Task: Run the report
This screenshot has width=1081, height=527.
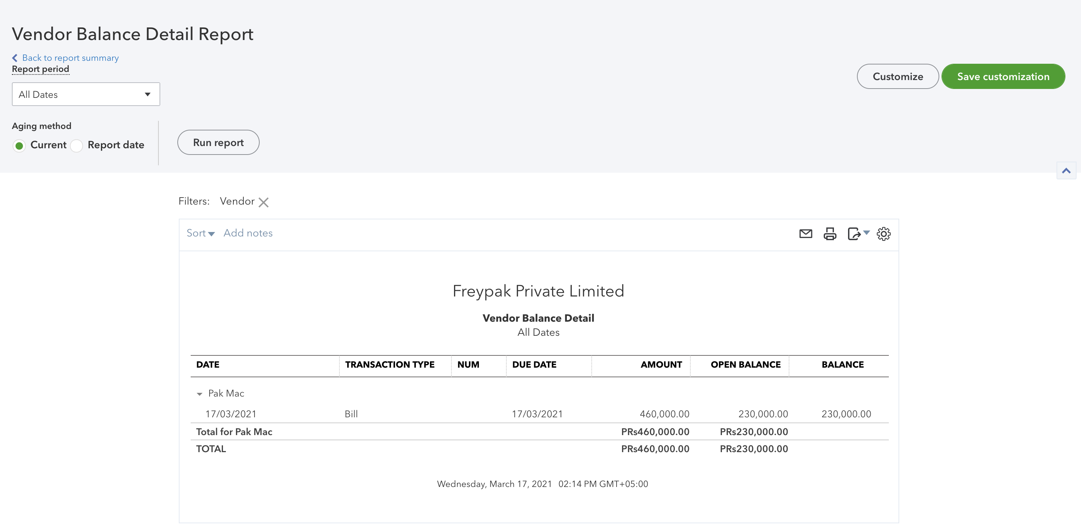Action: tap(218, 142)
